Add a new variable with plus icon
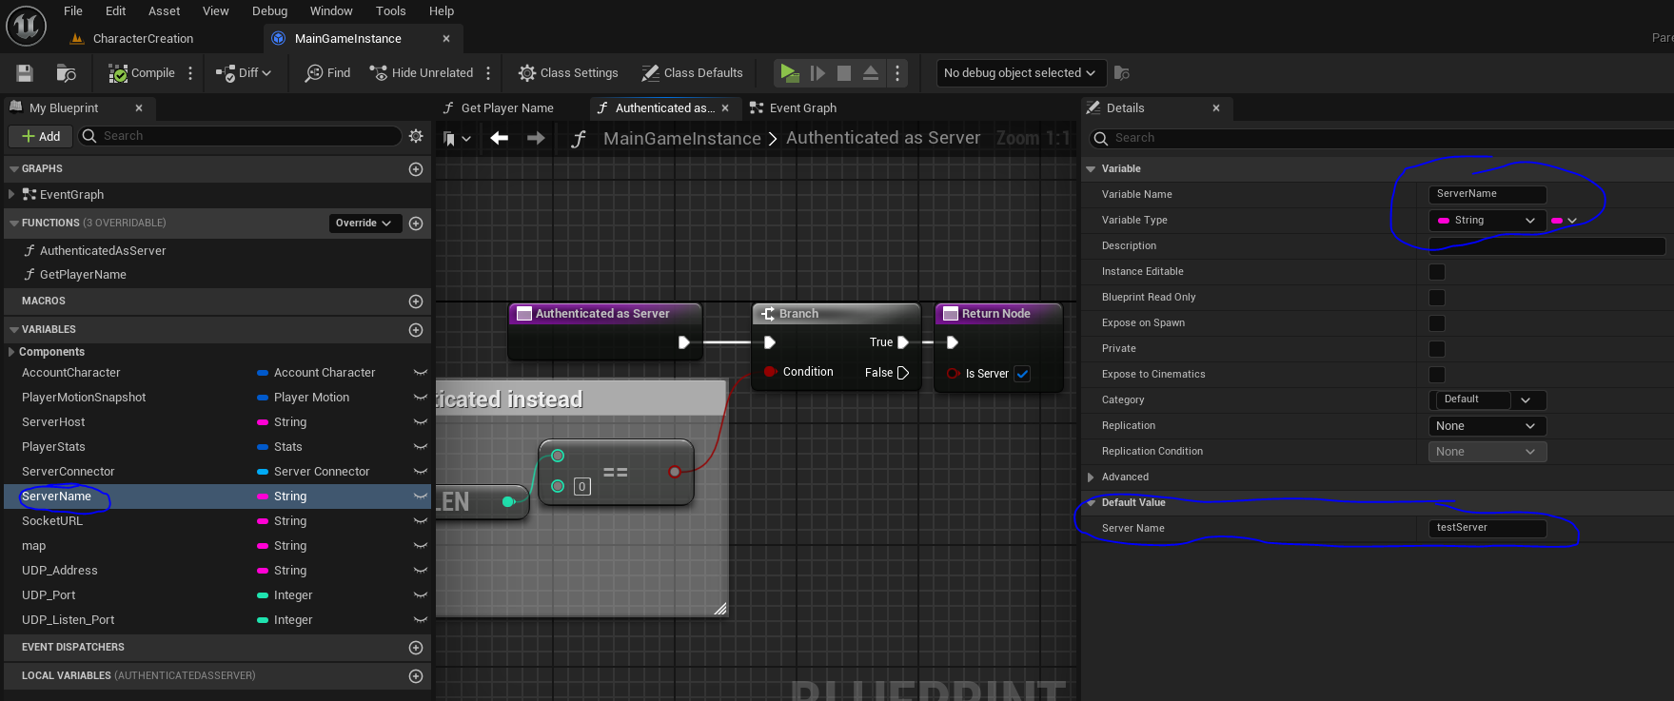1674x701 pixels. click(x=416, y=330)
